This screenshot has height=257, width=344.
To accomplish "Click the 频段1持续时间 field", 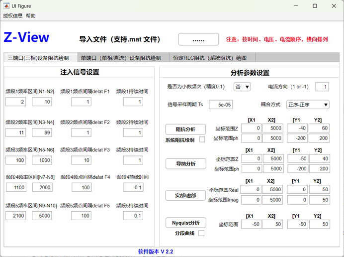I will pyautogui.click(x=133, y=102).
